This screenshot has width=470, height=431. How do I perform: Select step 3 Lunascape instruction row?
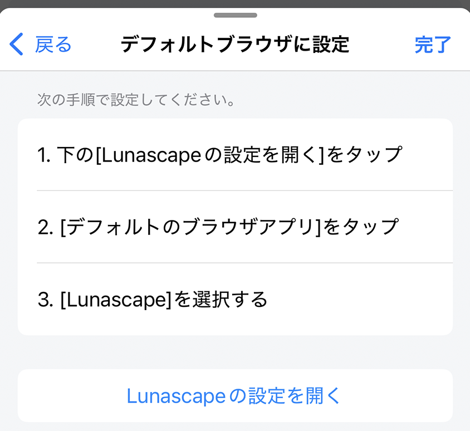[235, 298]
